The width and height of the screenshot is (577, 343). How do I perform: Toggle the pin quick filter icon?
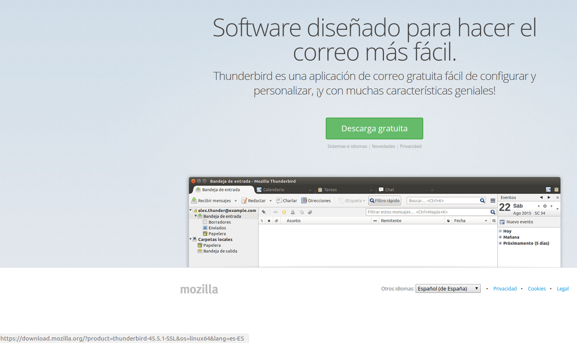(264, 212)
